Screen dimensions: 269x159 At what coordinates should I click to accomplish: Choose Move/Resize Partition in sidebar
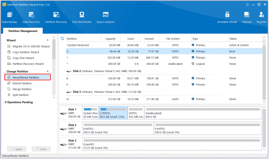tap(28, 77)
